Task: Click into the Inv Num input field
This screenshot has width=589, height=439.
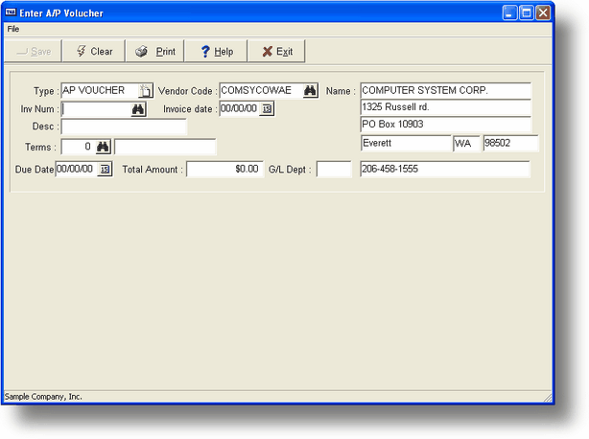Action: [x=96, y=109]
